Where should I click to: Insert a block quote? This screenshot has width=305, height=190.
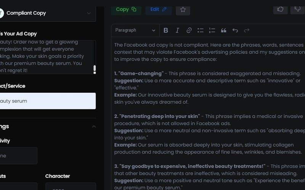tap(223, 30)
